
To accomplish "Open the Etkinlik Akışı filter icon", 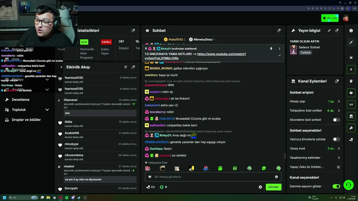I will pos(126,67).
